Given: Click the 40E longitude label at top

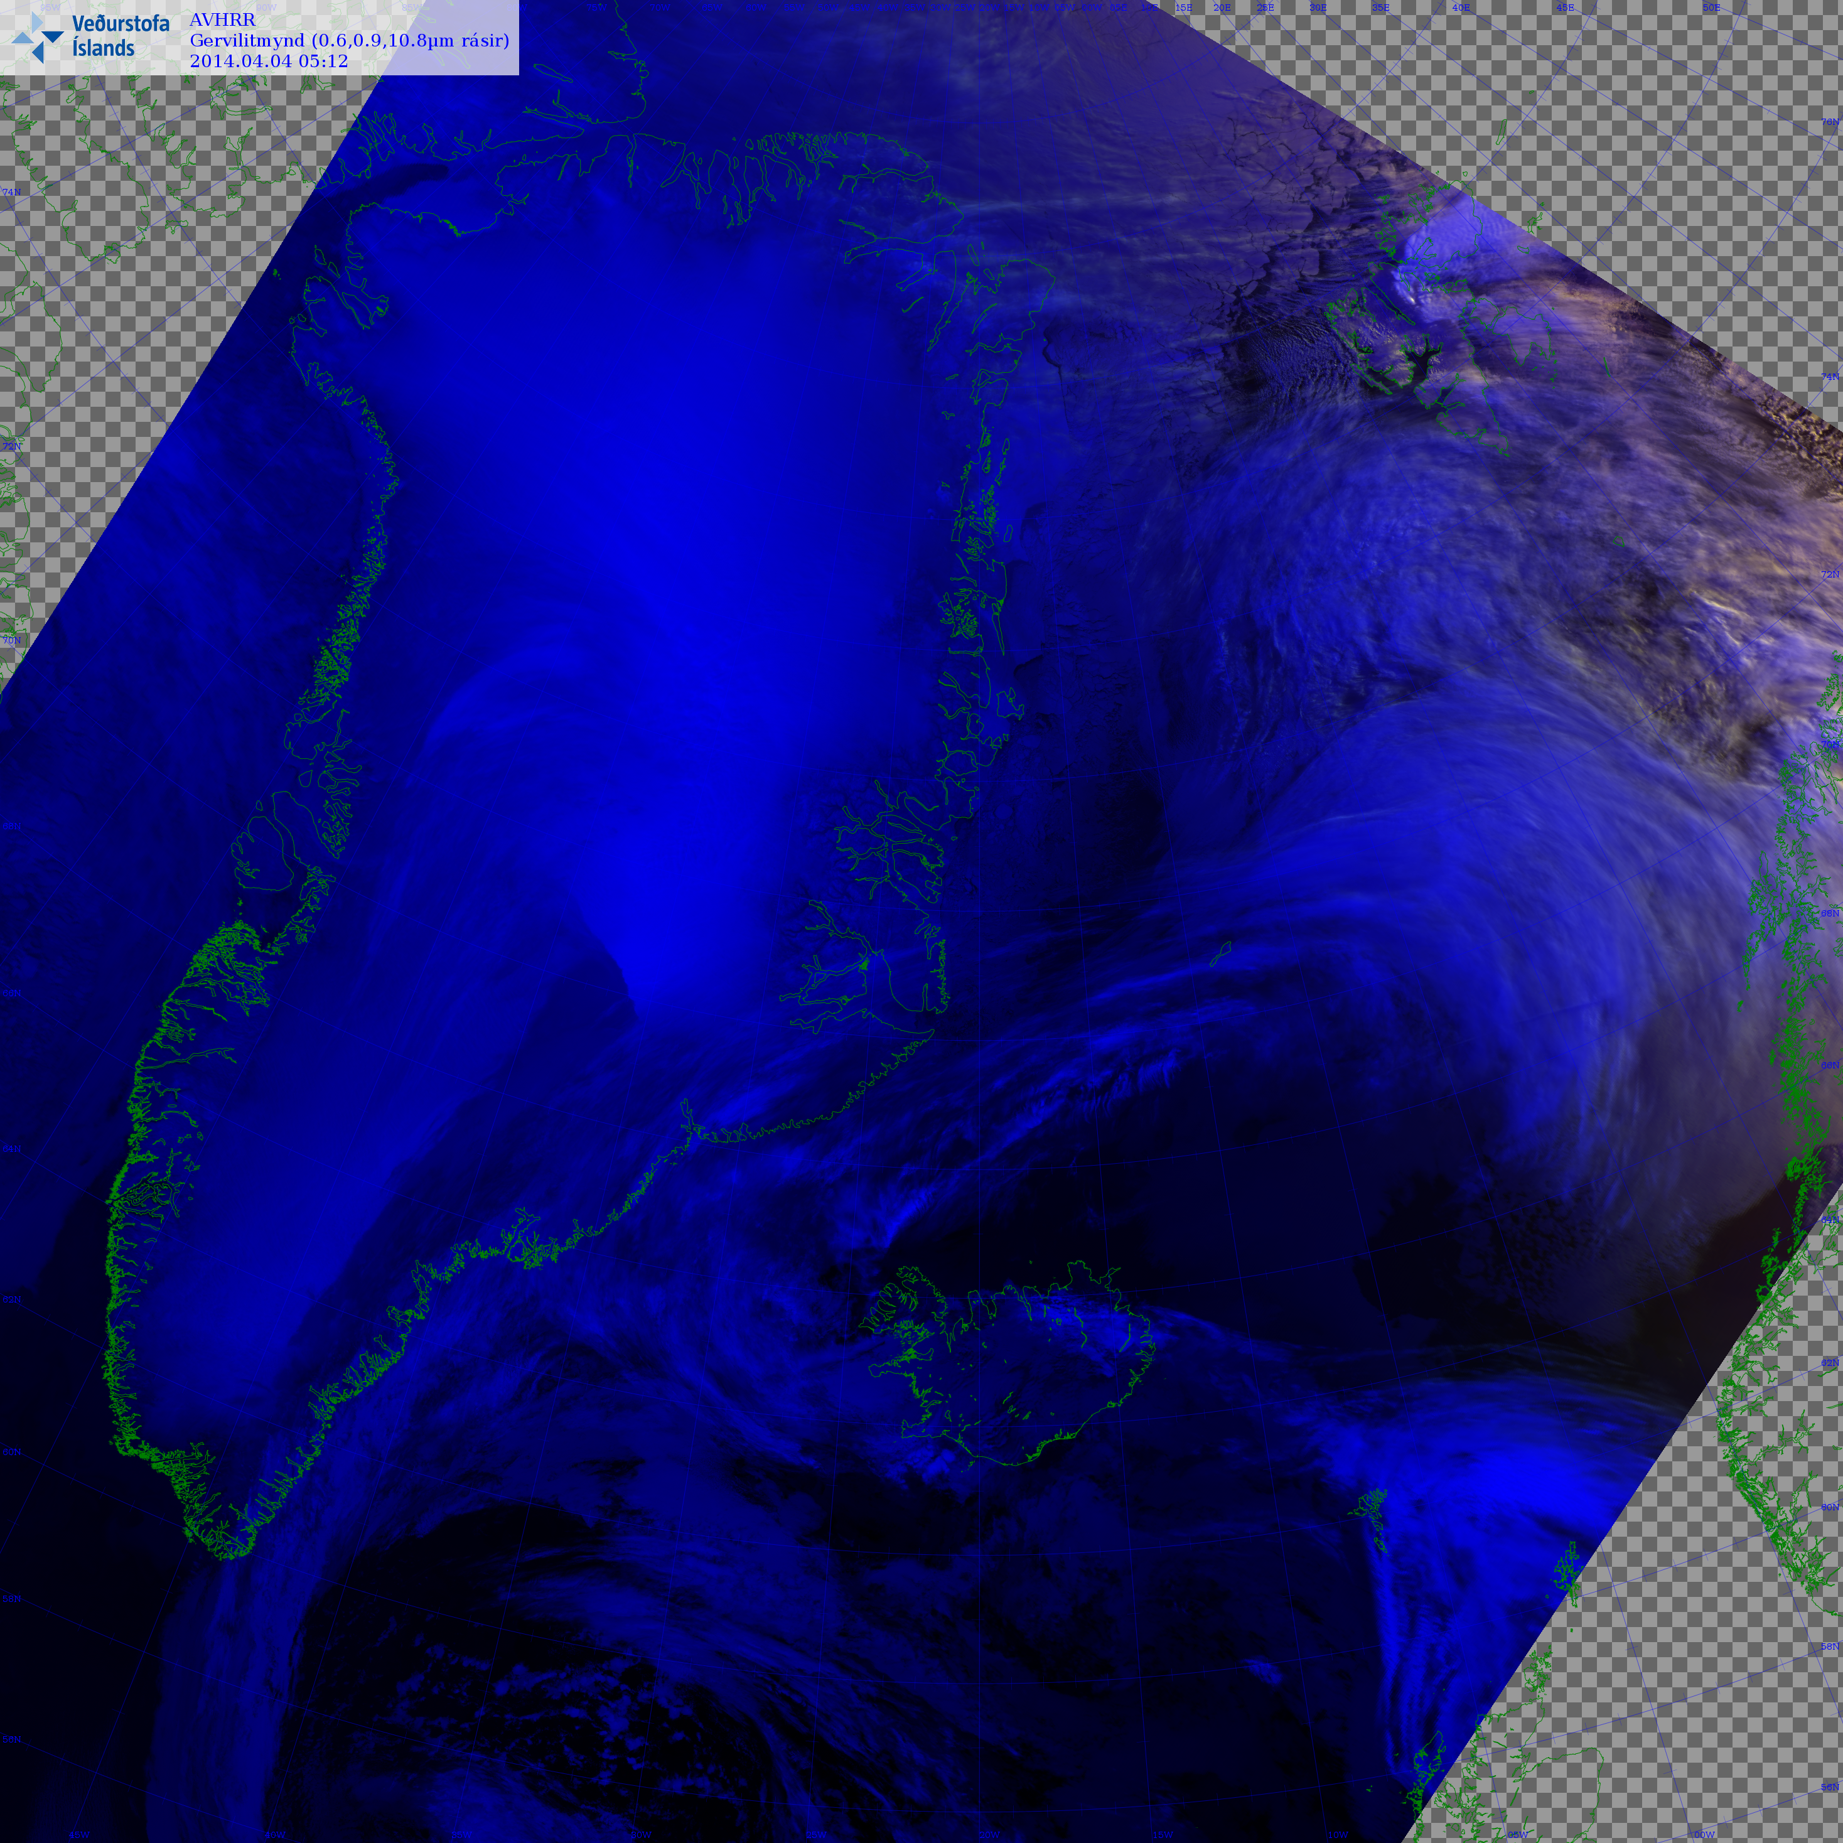Looking at the screenshot, I should [1461, 8].
